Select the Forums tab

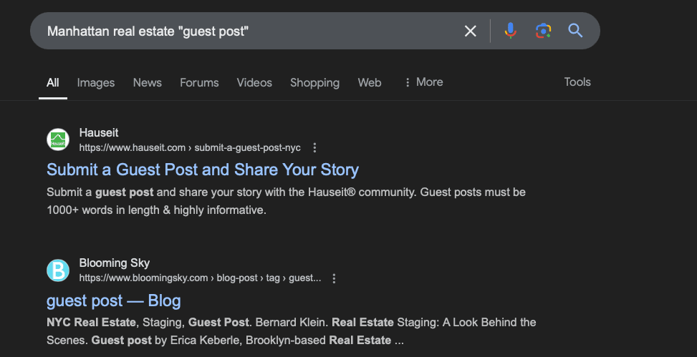[199, 83]
